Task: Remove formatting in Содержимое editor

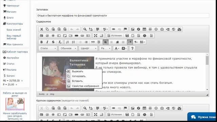Action: [x=60, y=42]
